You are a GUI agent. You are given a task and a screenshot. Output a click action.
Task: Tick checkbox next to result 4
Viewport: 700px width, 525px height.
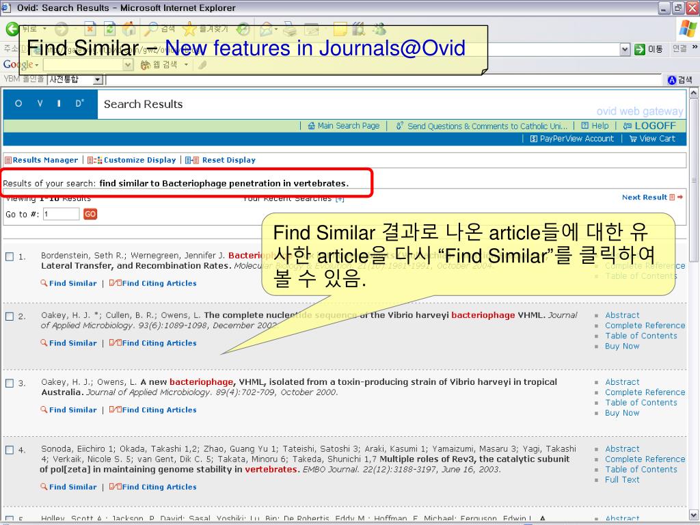pos(10,450)
